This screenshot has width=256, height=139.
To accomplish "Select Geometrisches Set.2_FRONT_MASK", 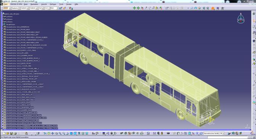I will [18, 29].
